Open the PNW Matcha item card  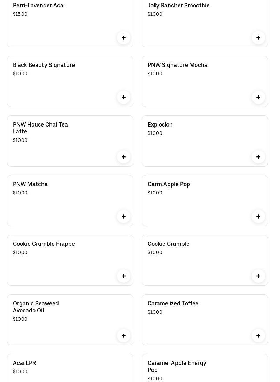point(30,184)
